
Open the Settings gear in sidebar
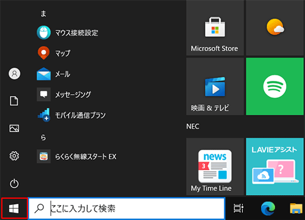point(14,156)
